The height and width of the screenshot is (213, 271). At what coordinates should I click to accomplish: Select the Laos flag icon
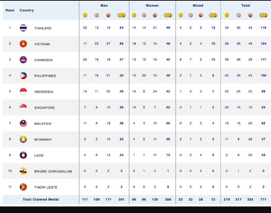coord(23,155)
